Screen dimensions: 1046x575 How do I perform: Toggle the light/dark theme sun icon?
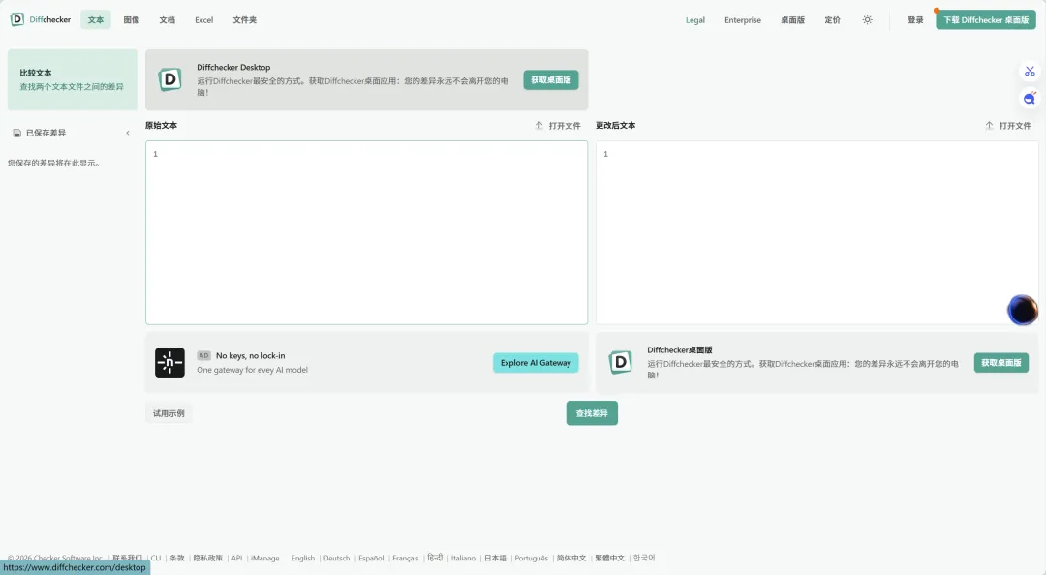[867, 20]
